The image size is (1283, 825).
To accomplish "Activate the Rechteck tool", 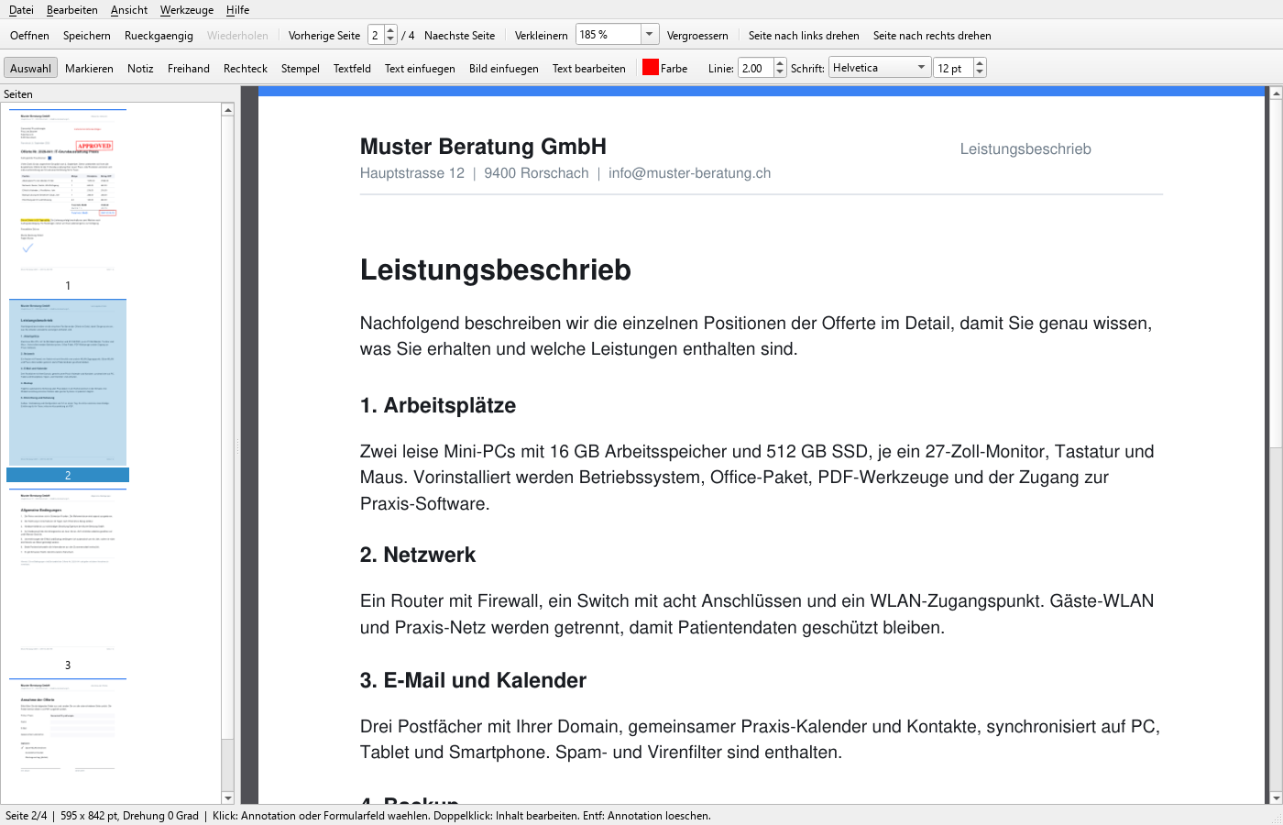I will click(x=246, y=69).
